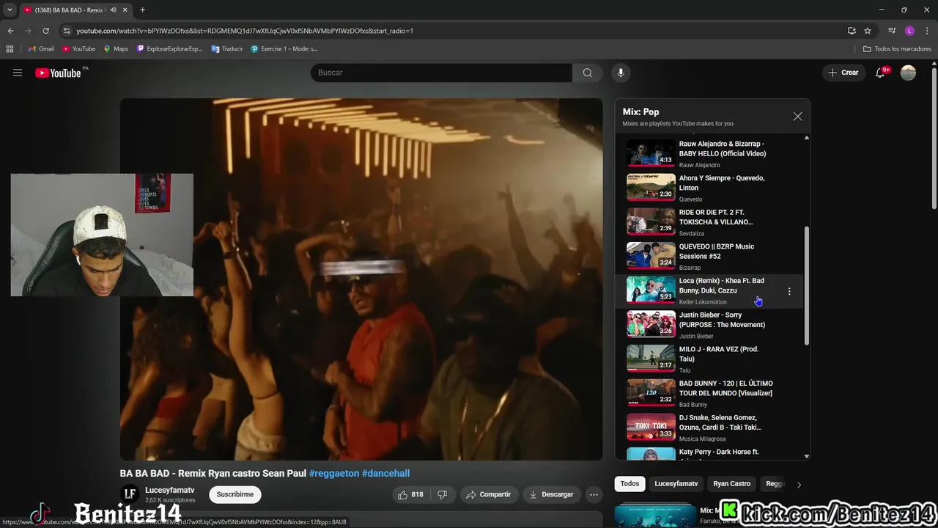Viewport: 938px width, 528px height.
Task: Play Taki Taki by DJ Snake thumbnail
Action: [x=651, y=427]
